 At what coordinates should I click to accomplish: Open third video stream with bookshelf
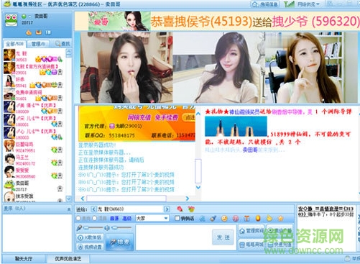pos(310,68)
